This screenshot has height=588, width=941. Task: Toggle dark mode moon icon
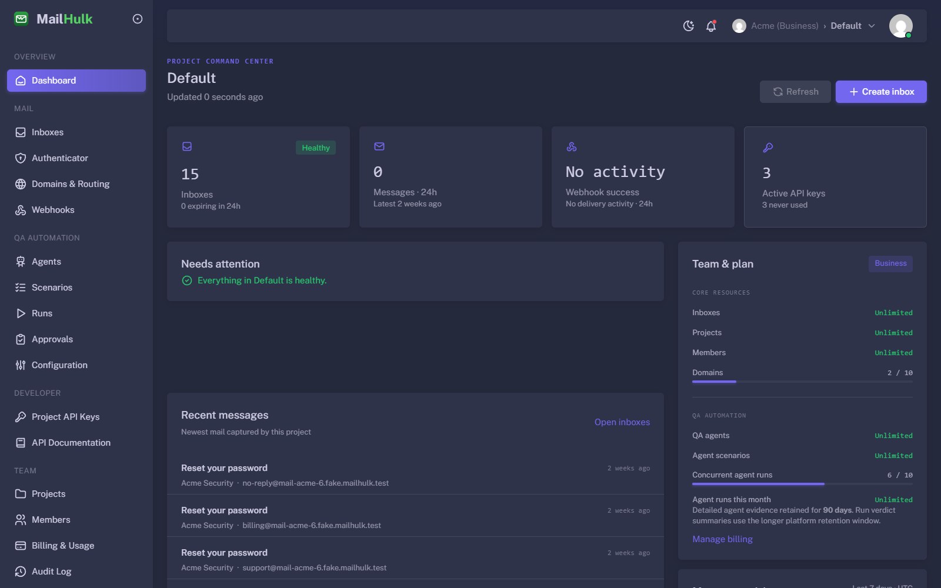688,26
